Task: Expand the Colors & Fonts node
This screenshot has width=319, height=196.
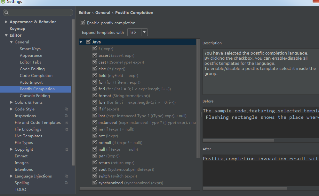Action: point(12,102)
